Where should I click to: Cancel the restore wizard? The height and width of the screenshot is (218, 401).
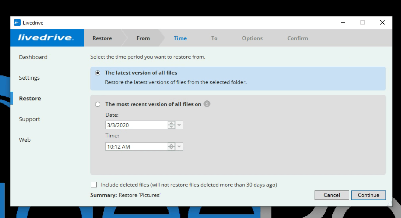331,195
